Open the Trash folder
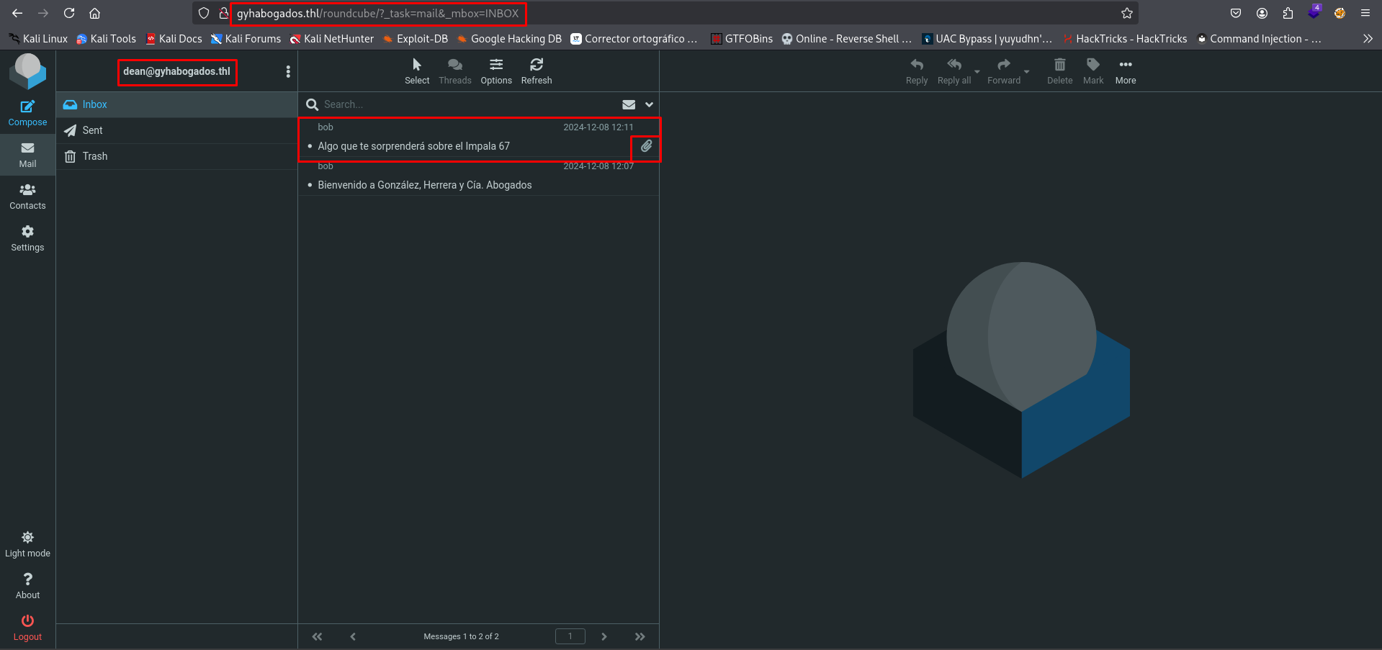1382x650 pixels. (94, 156)
